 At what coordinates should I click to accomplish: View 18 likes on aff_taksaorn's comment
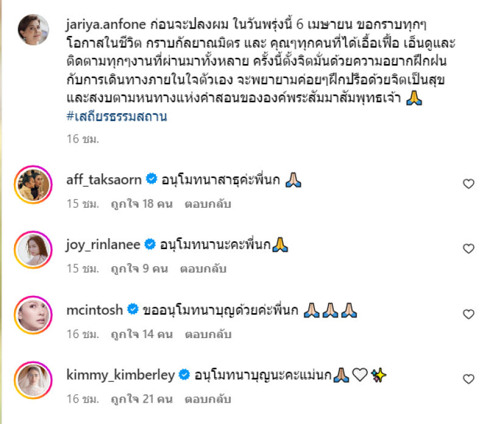142,204
